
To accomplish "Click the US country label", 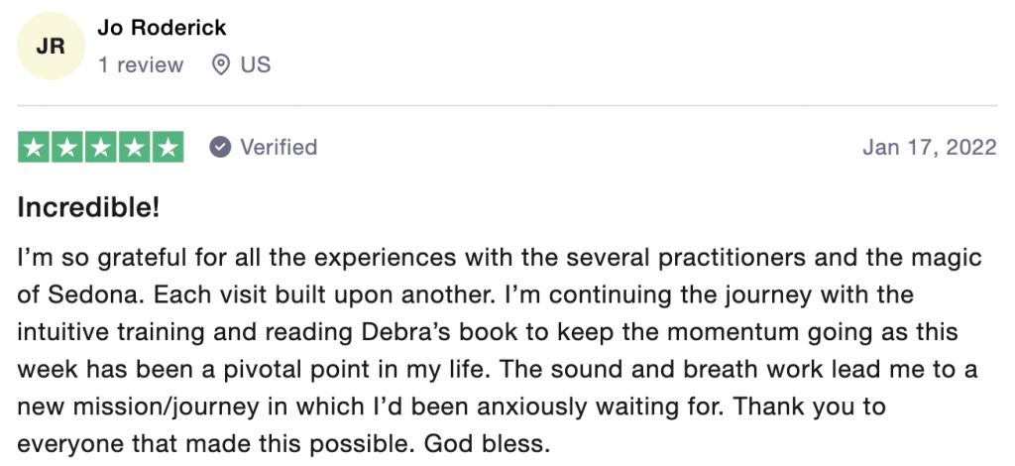I will tap(256, 65).
